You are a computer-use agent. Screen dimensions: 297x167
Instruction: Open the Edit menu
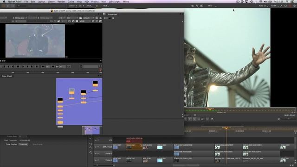coord(33,1)
